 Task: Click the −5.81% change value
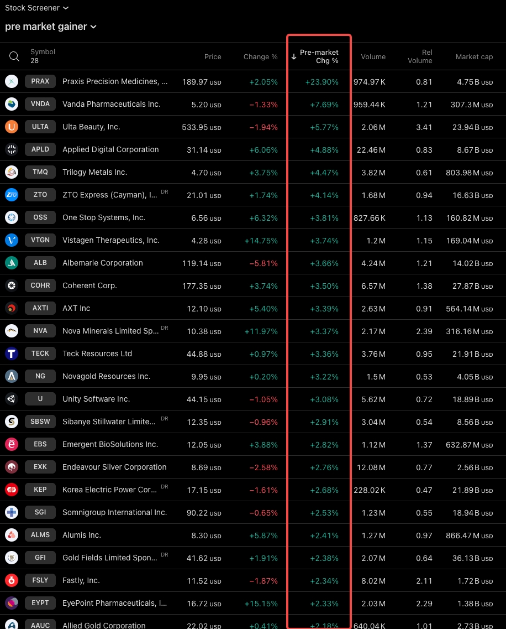tap(263, 263)
